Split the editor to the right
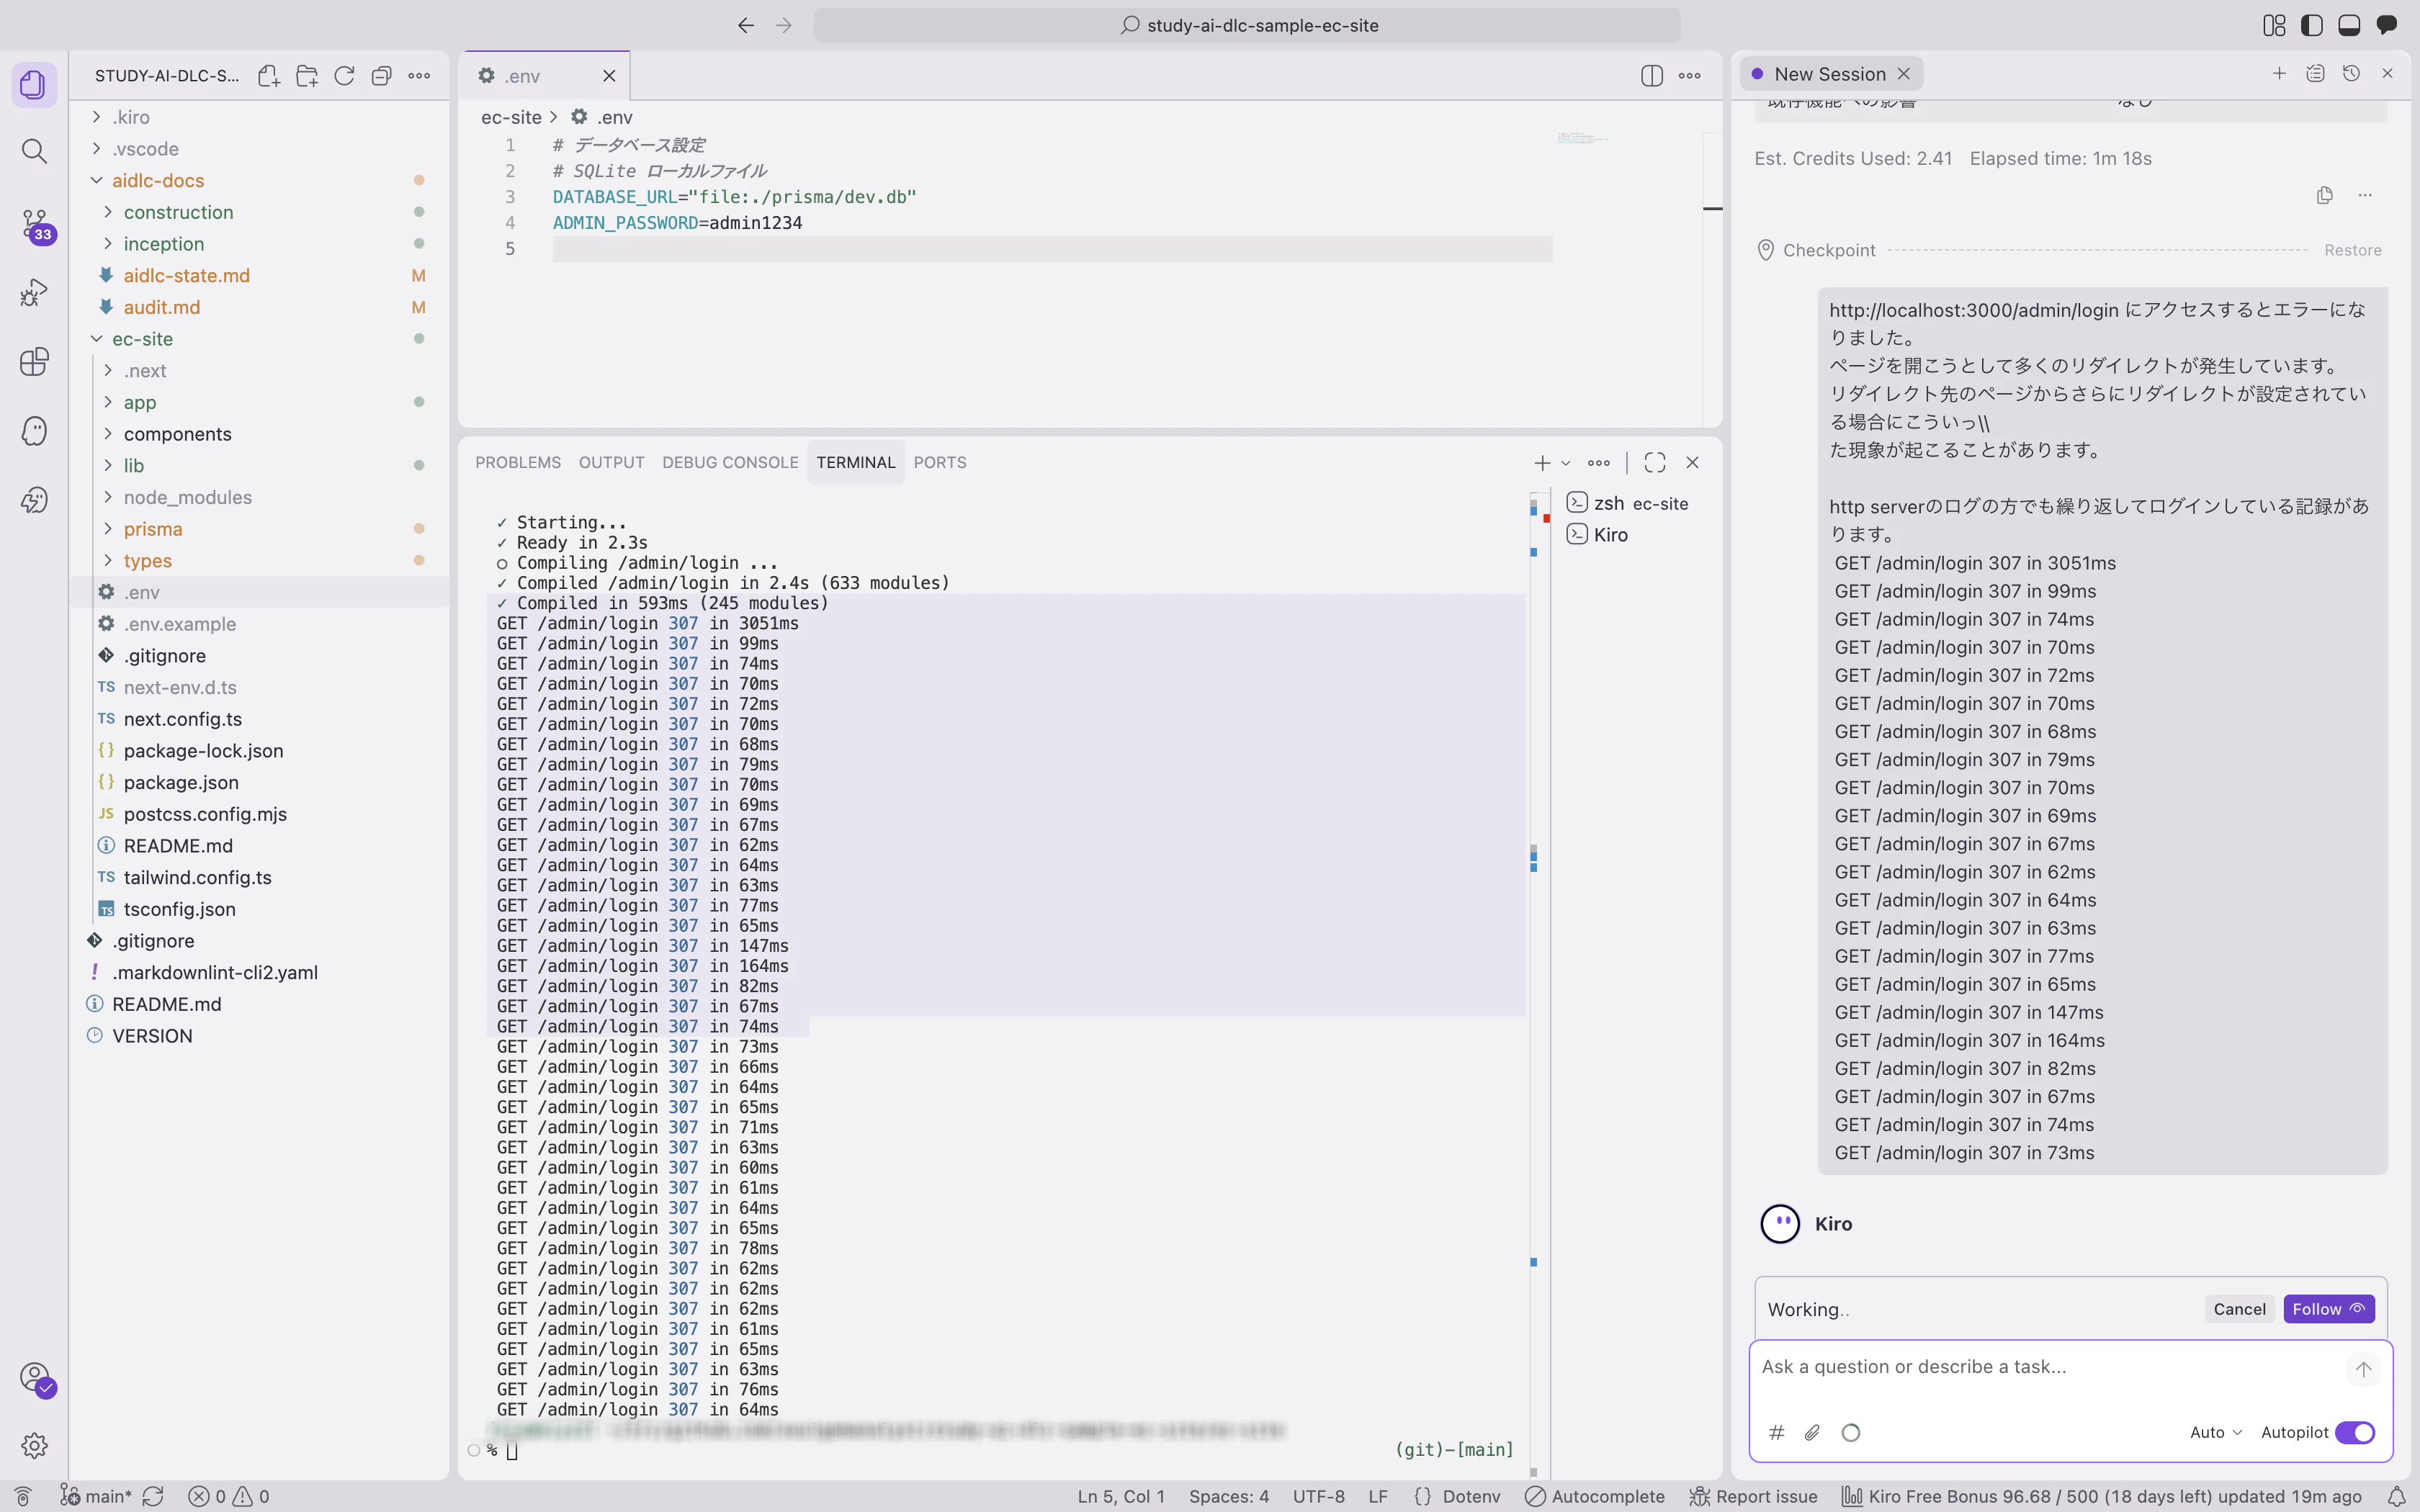This screenshot has height=1512, width=2420. point(1652,76)
